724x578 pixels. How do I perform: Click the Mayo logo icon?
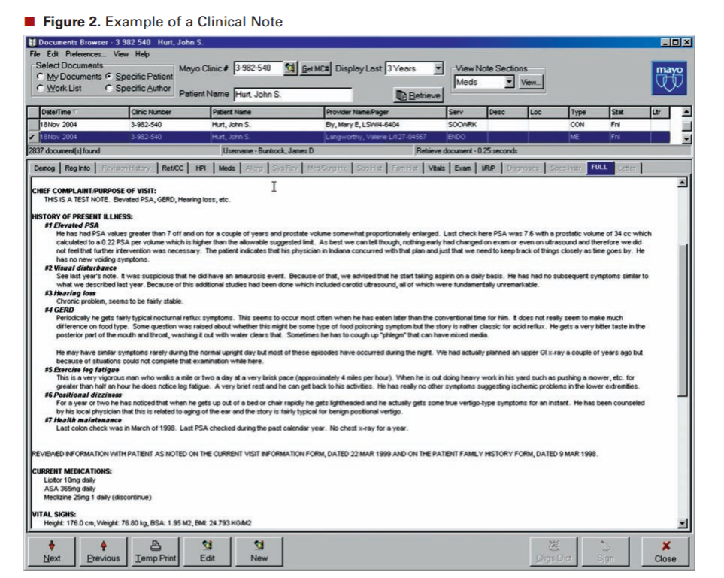(669, 77)
